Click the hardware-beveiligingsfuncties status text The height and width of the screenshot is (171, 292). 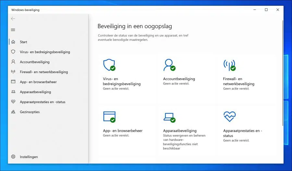184,142
